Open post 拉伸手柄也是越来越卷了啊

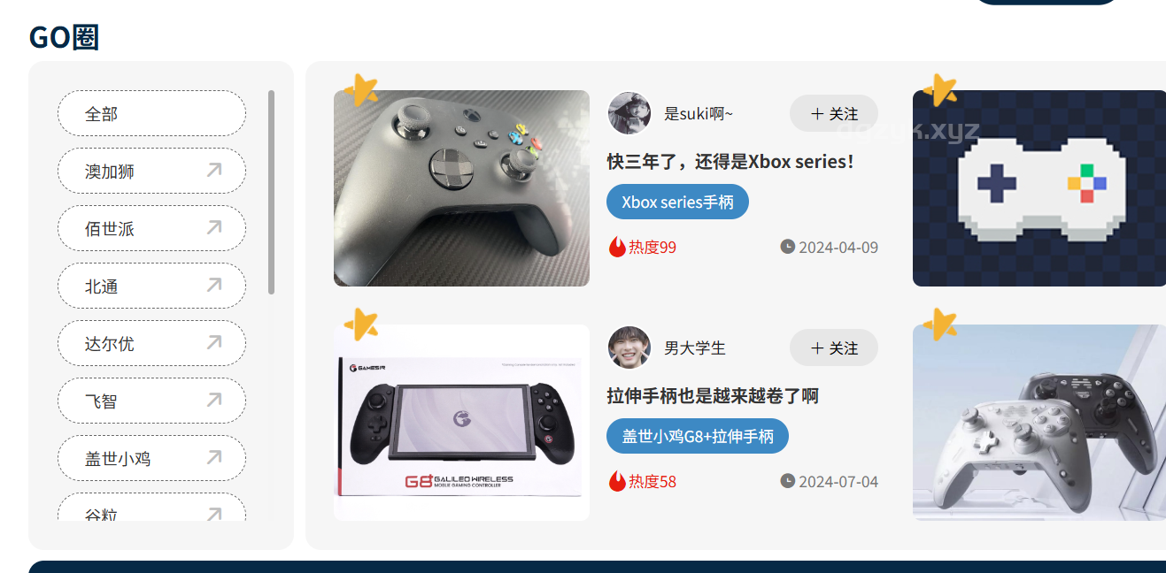[713, 395]
